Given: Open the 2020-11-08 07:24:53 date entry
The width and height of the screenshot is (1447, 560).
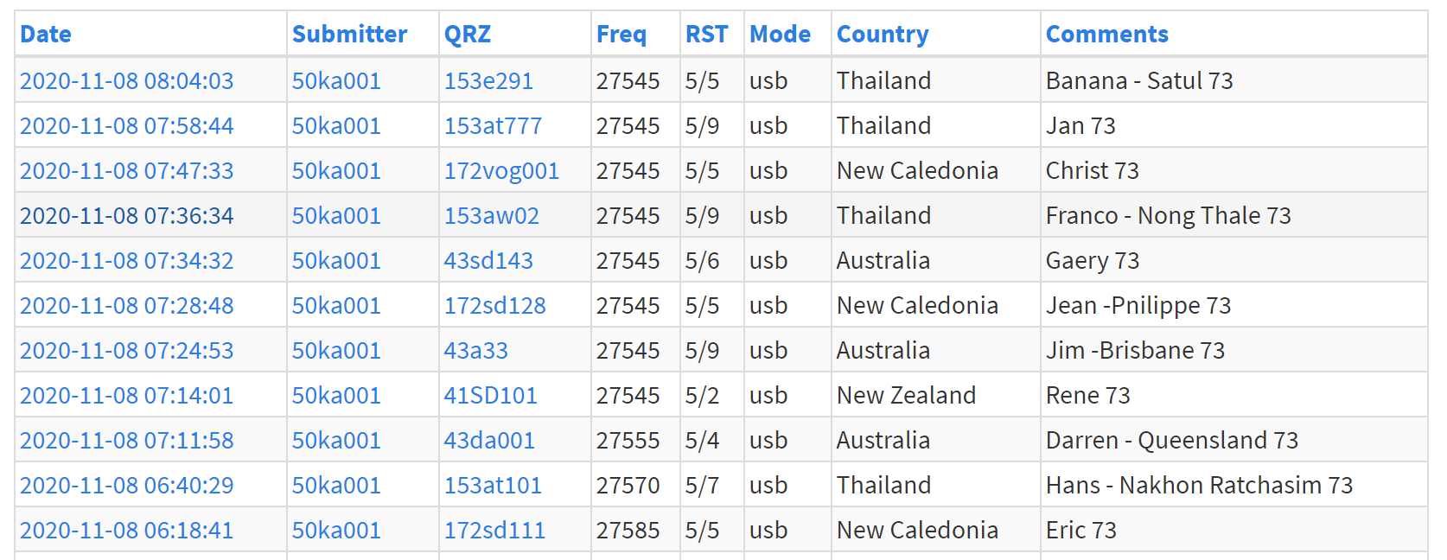Looking at the screenshot, I should point(127,351).
